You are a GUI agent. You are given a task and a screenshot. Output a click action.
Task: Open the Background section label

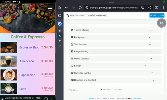80,37
